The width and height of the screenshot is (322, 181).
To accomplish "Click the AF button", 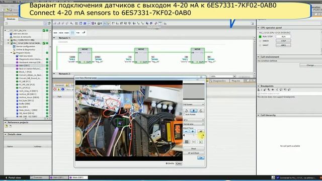I will (x=201, y=131).
